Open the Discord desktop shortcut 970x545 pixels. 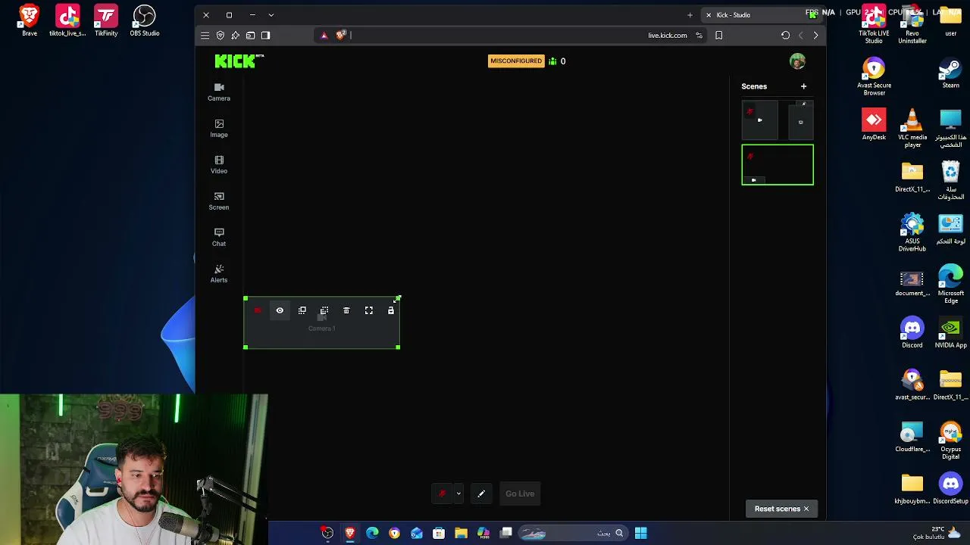point(912,334)
